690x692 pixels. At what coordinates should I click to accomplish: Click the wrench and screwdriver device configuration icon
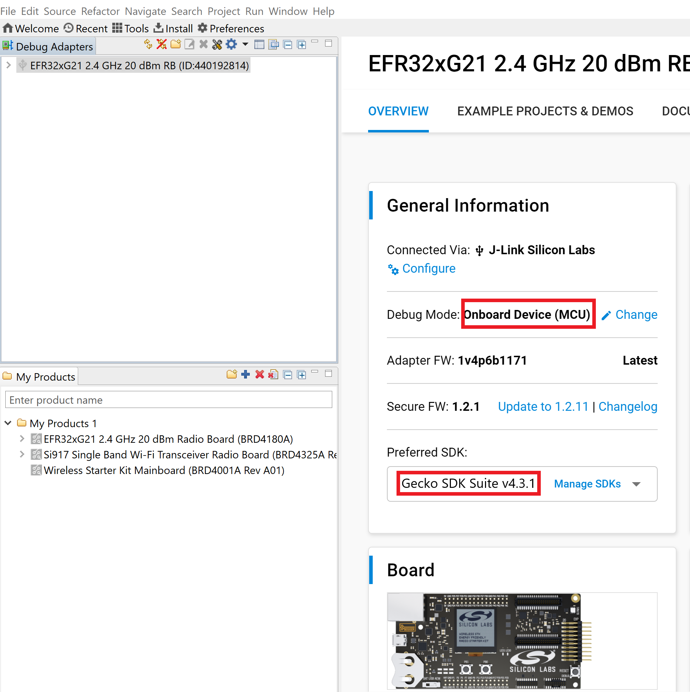tap(217, 44)
